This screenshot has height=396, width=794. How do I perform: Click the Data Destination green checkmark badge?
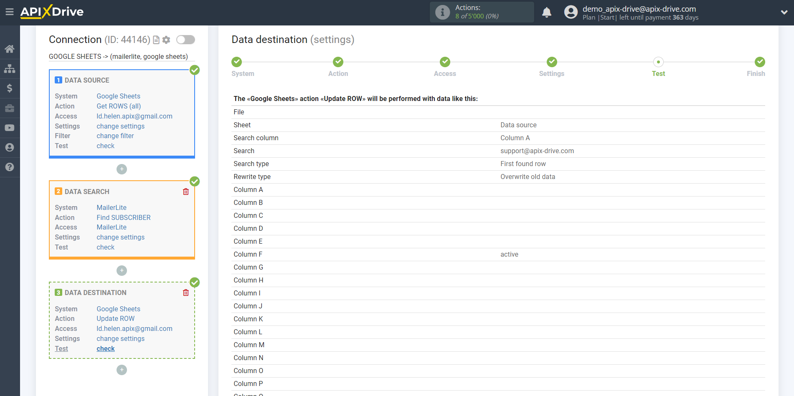pos(195,282)
